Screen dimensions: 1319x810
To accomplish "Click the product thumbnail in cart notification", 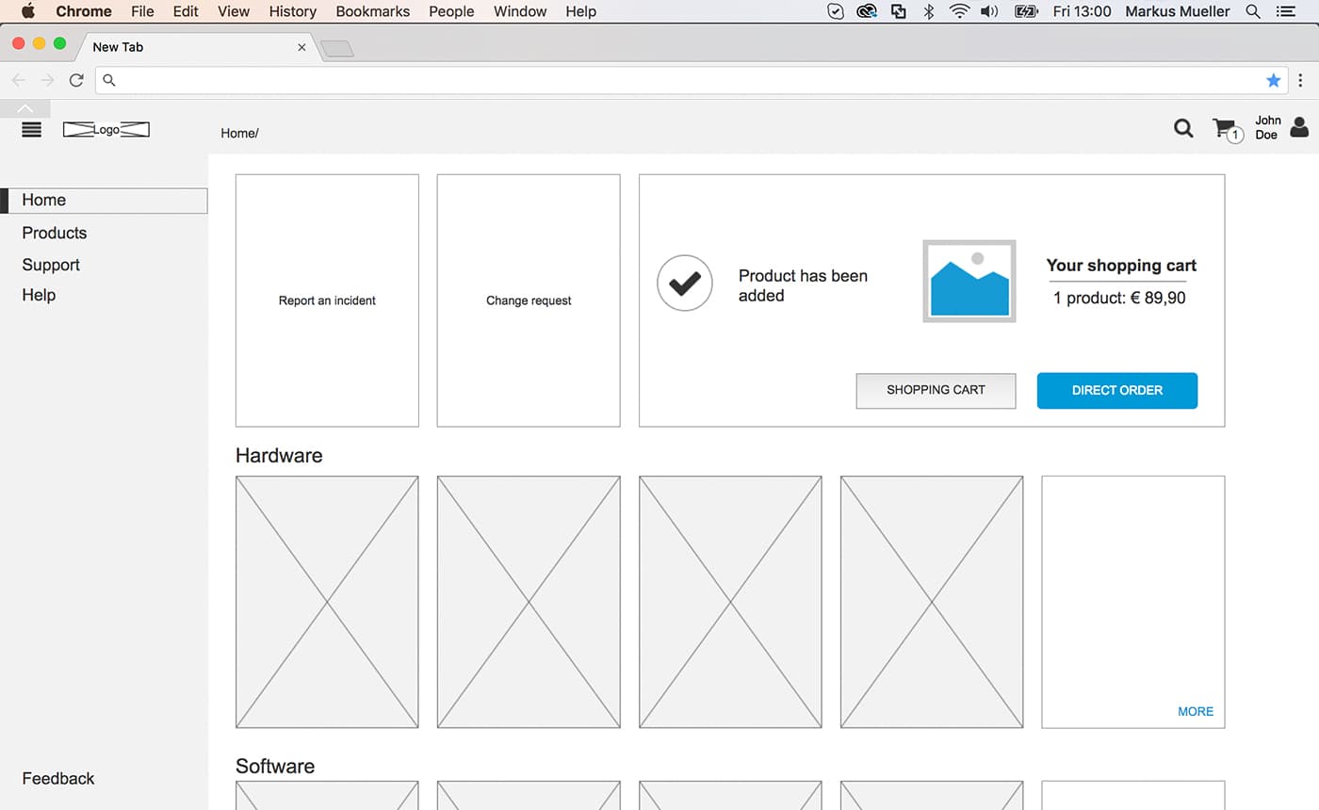I will [969, 281].
